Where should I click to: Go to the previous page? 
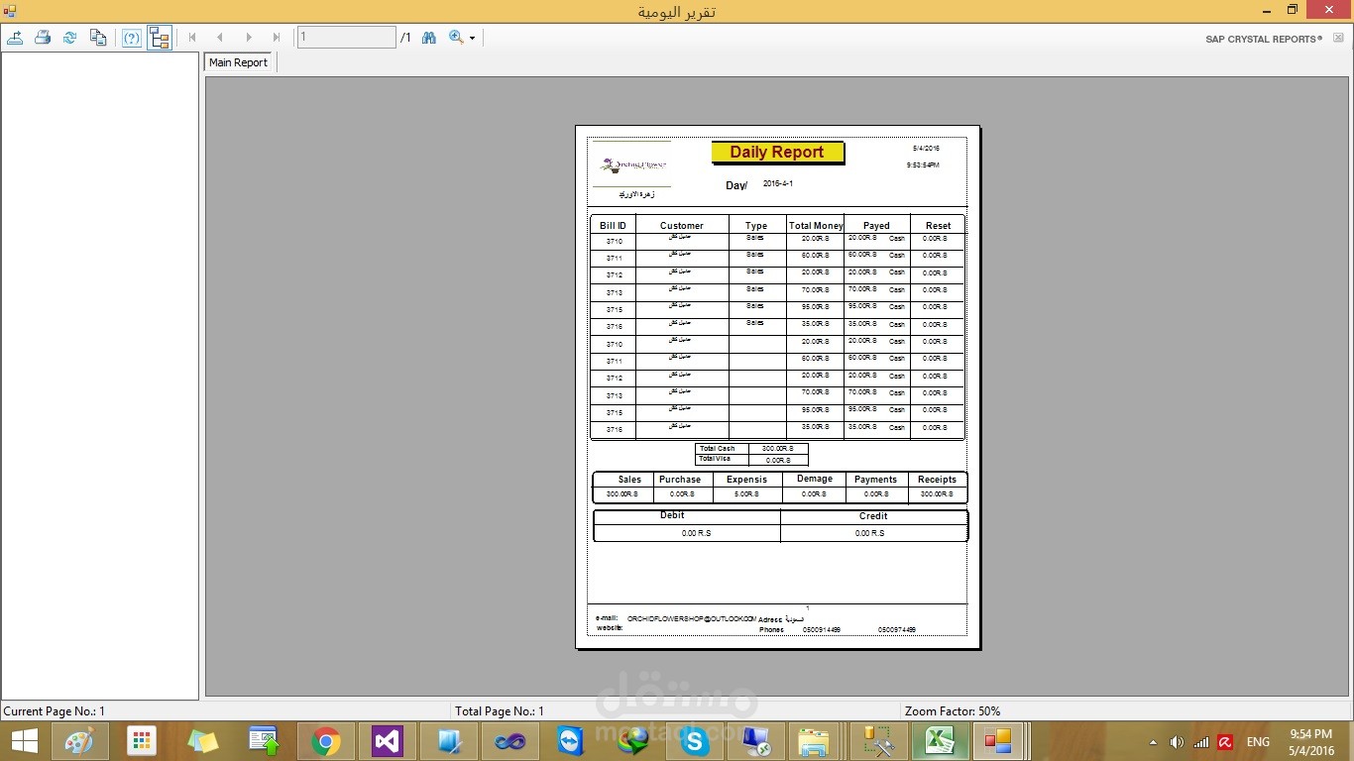click(x=220, y=38)
